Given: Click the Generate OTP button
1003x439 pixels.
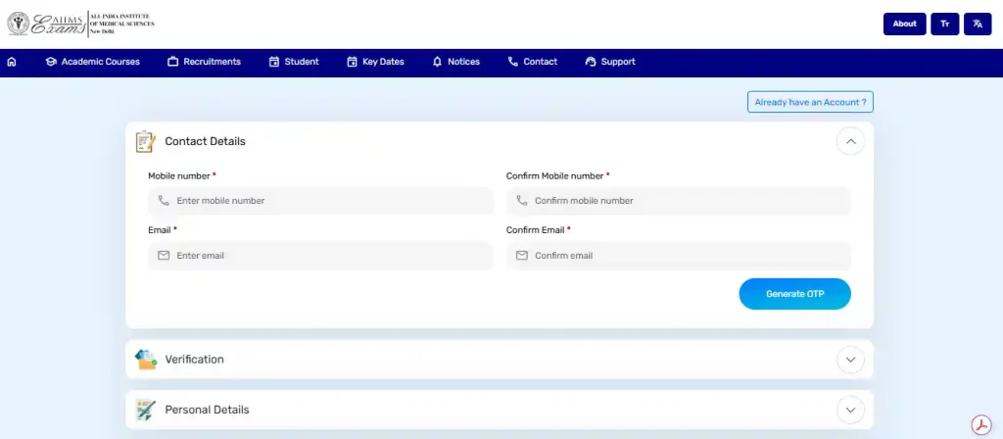Looking at the screenshot, I should pyautogui.click(x=795, y=294).
